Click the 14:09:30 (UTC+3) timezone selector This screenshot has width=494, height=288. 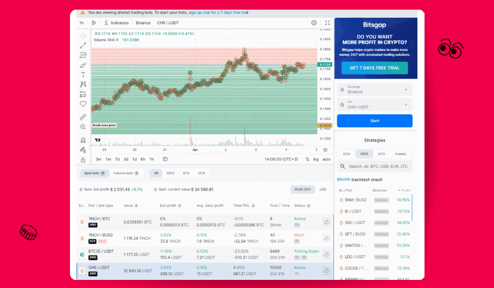tap(281, 159)
